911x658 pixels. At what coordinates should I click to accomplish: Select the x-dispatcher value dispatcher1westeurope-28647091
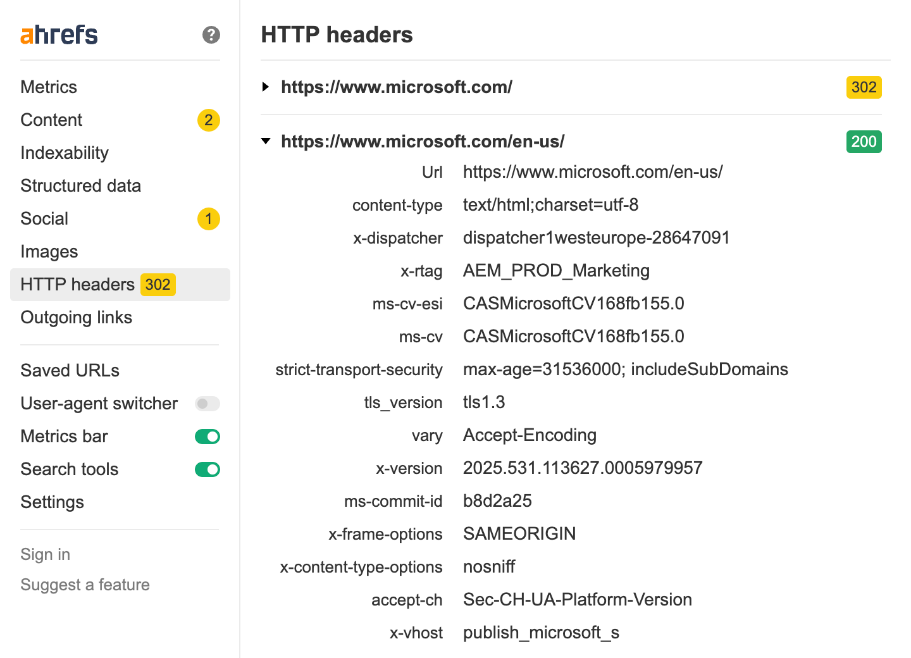[x=597, y=238]
